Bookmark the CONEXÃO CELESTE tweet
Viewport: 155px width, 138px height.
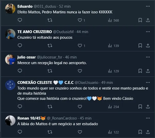point(140,107)
